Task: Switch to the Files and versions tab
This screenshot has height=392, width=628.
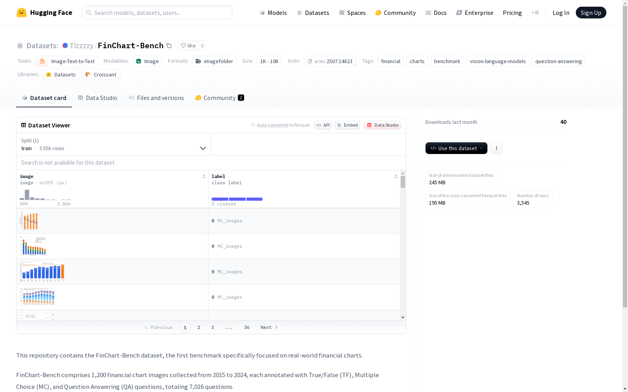Action: point(156,98)
